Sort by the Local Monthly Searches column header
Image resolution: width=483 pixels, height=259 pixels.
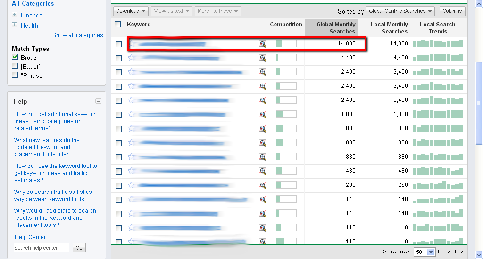coord(389,28)
